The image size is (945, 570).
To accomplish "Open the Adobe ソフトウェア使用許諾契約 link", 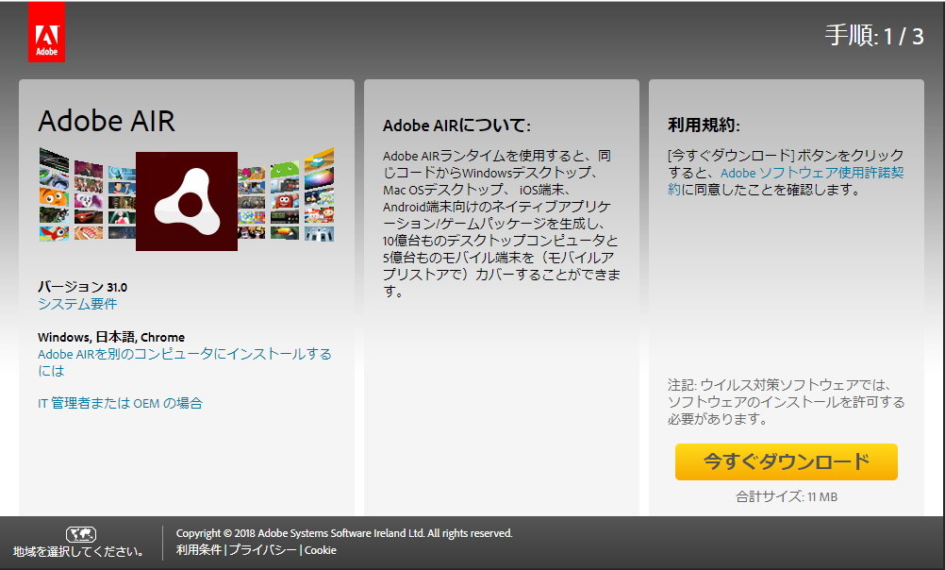I will 786,181.
